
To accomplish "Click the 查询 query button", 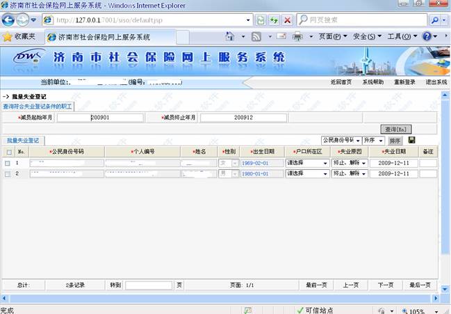I will click(x=396, y=129).
